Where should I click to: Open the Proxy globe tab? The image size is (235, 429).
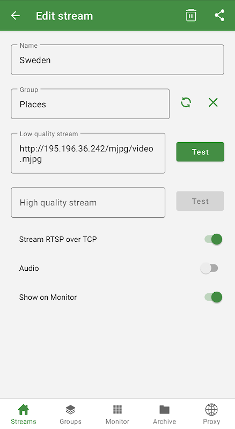pyautogui.click(x=211, y=414)
